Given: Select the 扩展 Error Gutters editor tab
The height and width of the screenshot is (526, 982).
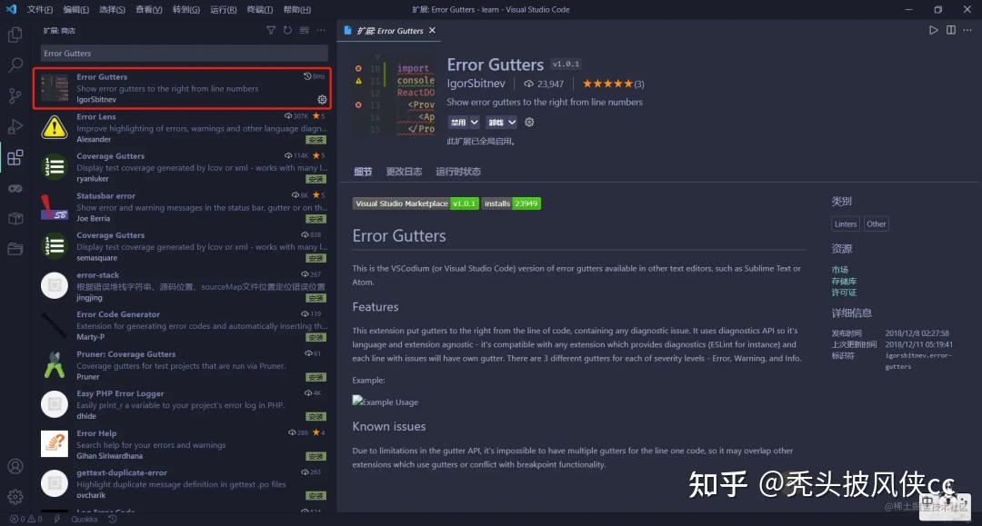Looking at the screenshot, I should coord(389,30).
